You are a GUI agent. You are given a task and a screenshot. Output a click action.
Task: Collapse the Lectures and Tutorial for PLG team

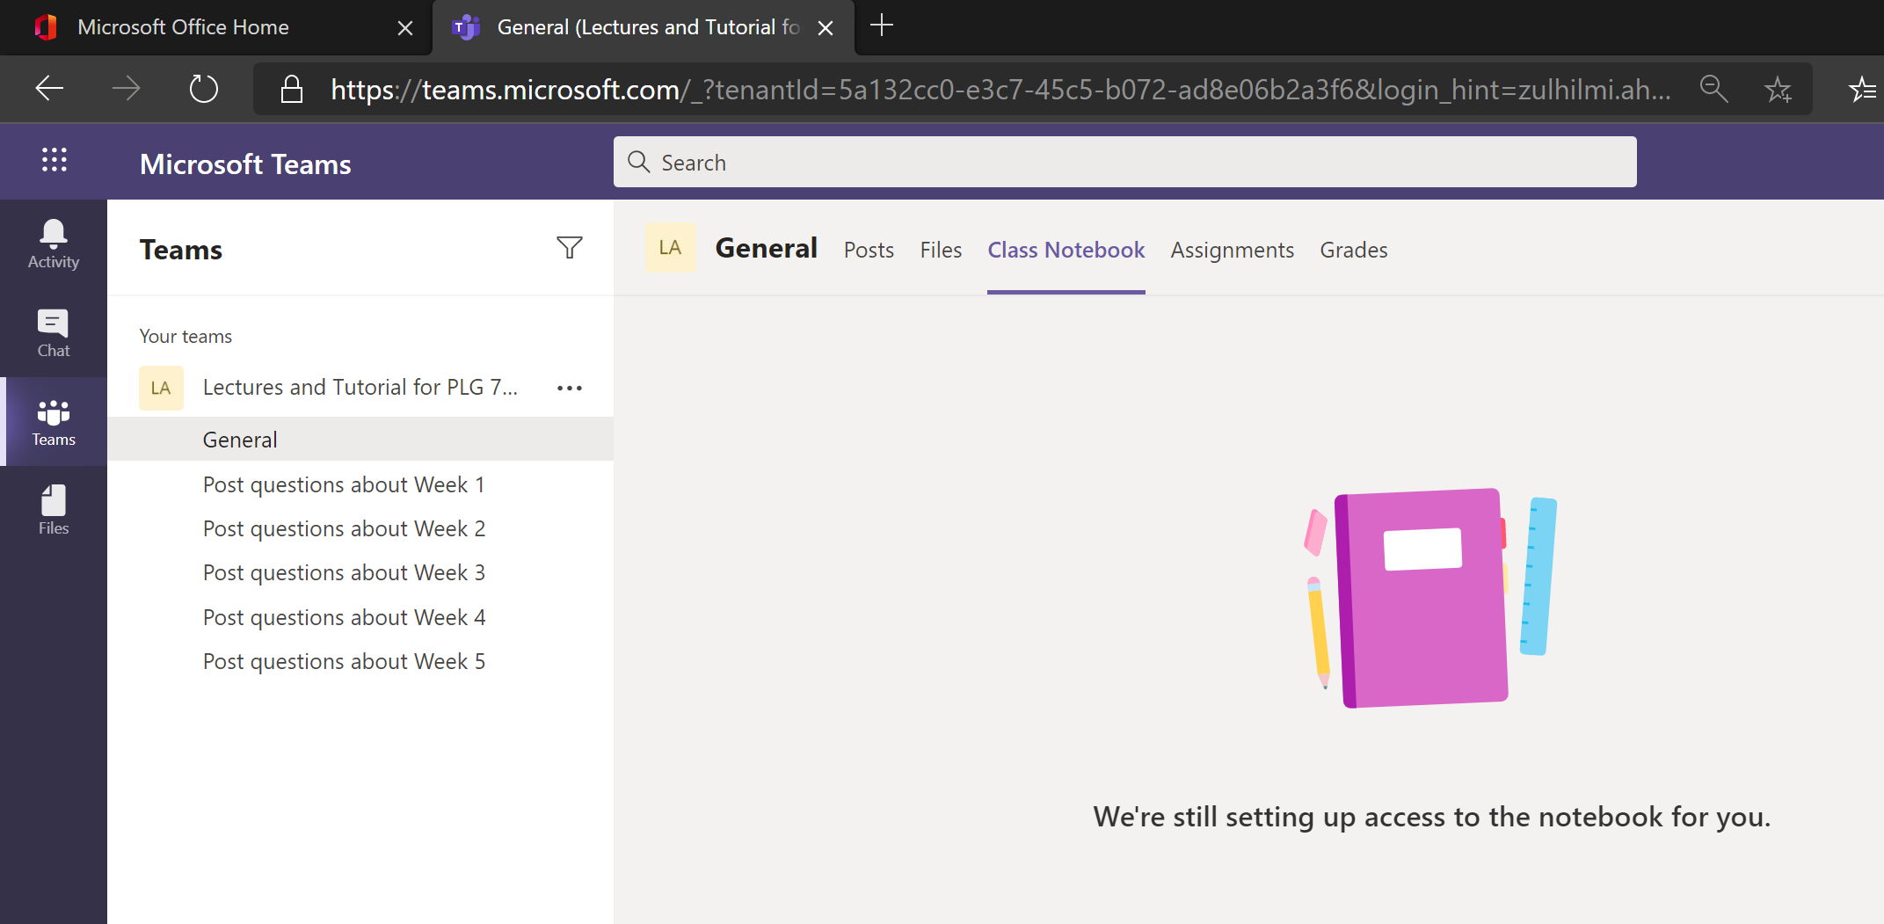pos(360,387)
